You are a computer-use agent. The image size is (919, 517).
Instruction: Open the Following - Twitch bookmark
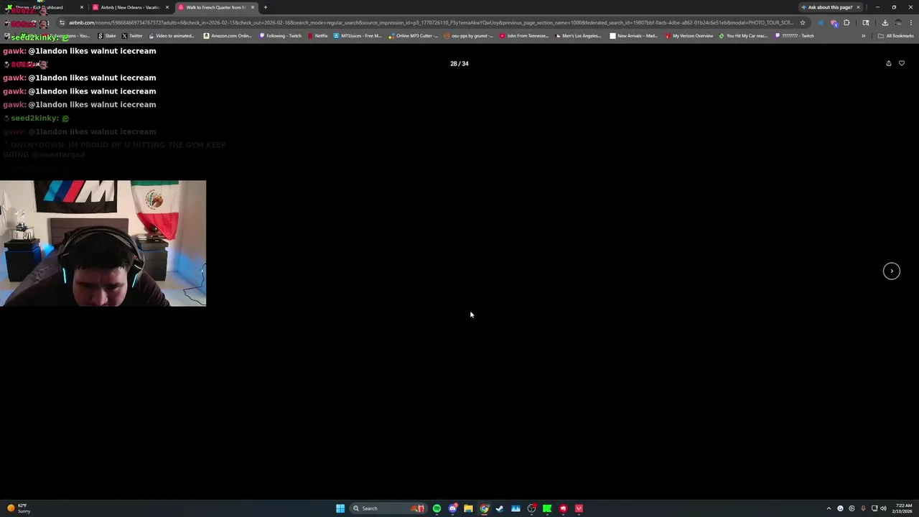coord(281,36)
